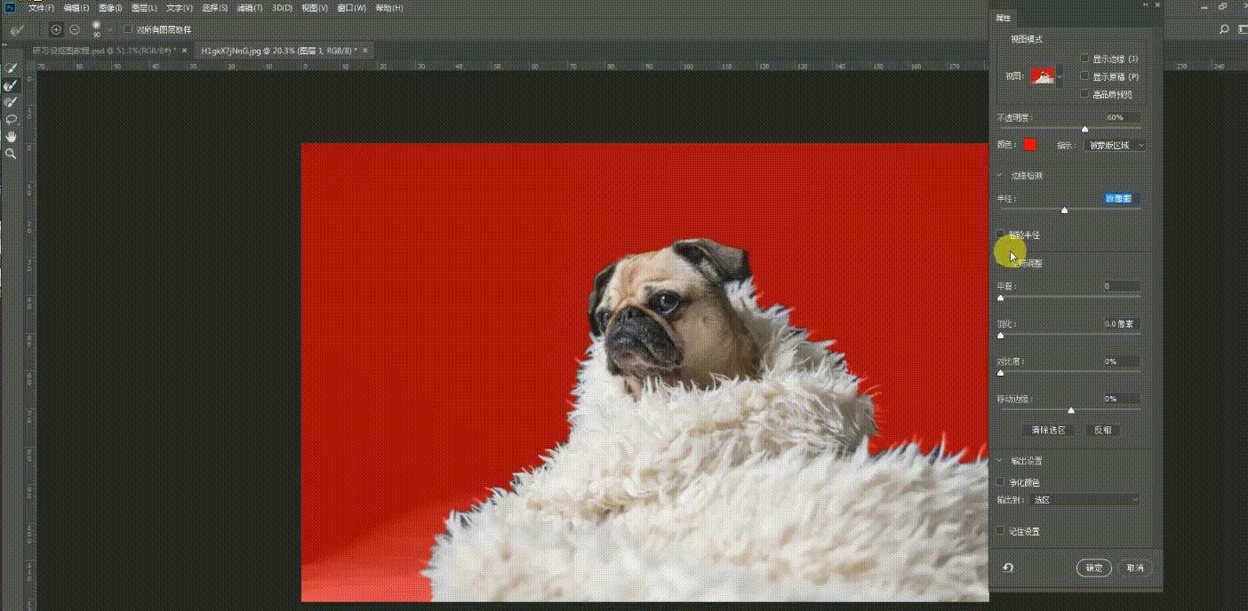
Task: Click the subtract from selection minus icon
Action: pyautogui.click(x=75, y=29)
